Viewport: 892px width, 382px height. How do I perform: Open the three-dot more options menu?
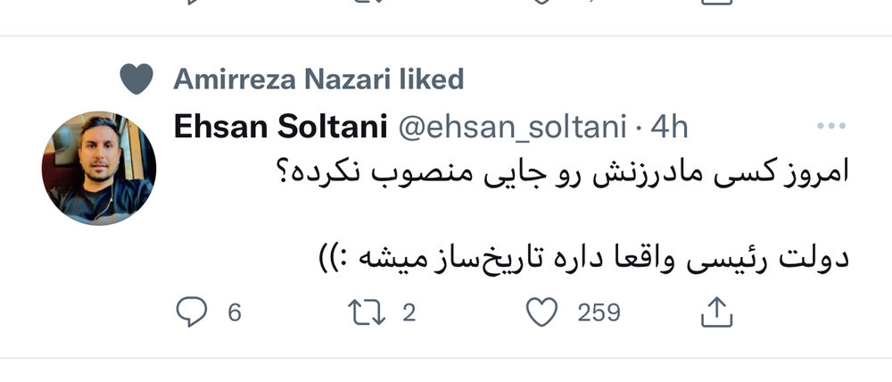pyautogui.click(x=830, y=128)
